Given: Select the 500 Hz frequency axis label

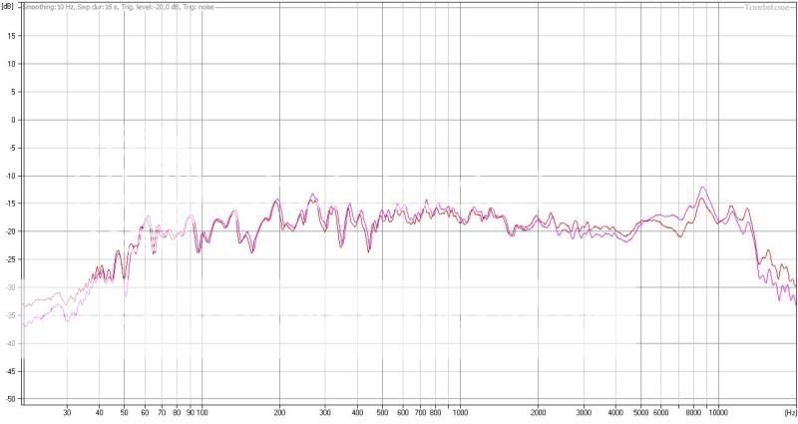Looking at the screenshot, I should click(x=382, y=411).
